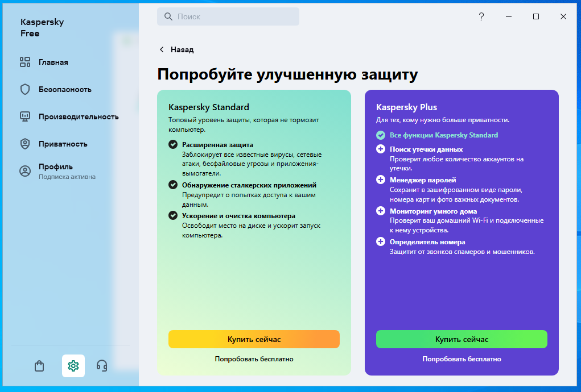Open settings gear icon
581x392 pixels.
click(73, 366)
